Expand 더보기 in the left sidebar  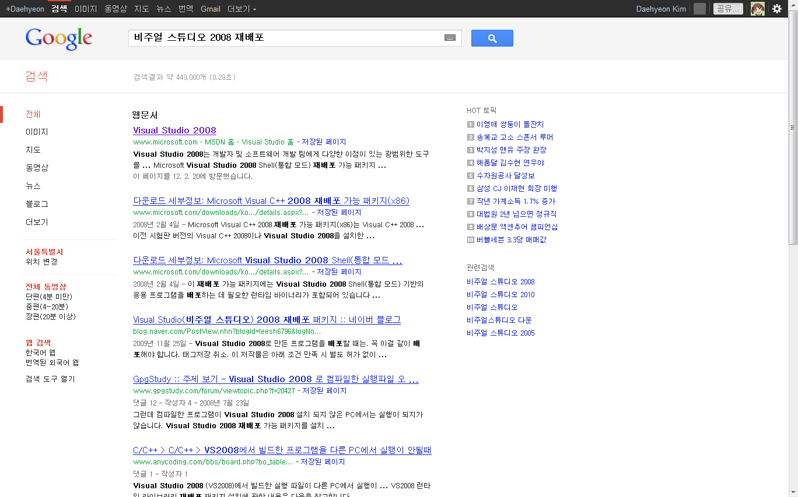click(37, 222)
